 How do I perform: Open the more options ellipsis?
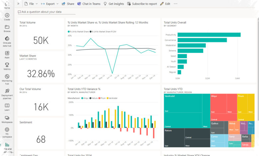175,4
